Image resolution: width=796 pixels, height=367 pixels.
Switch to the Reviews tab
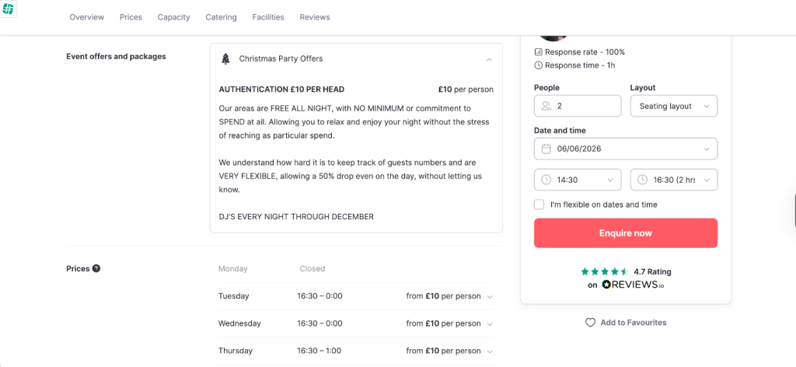(315, 17)
